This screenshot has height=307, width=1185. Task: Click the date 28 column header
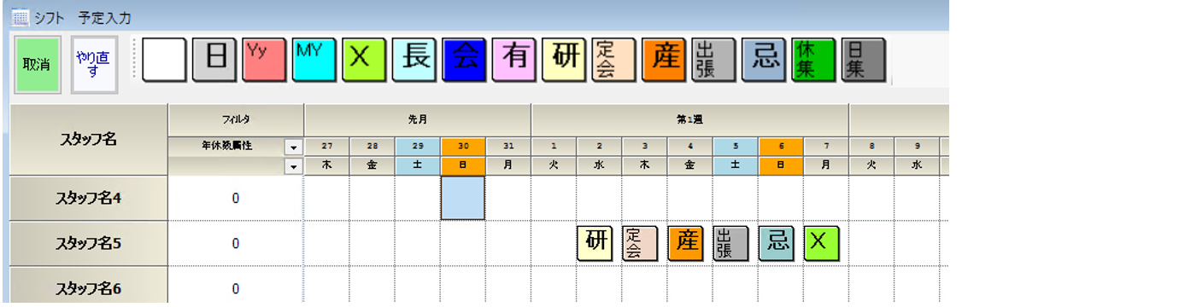click(x=373, y=146)
